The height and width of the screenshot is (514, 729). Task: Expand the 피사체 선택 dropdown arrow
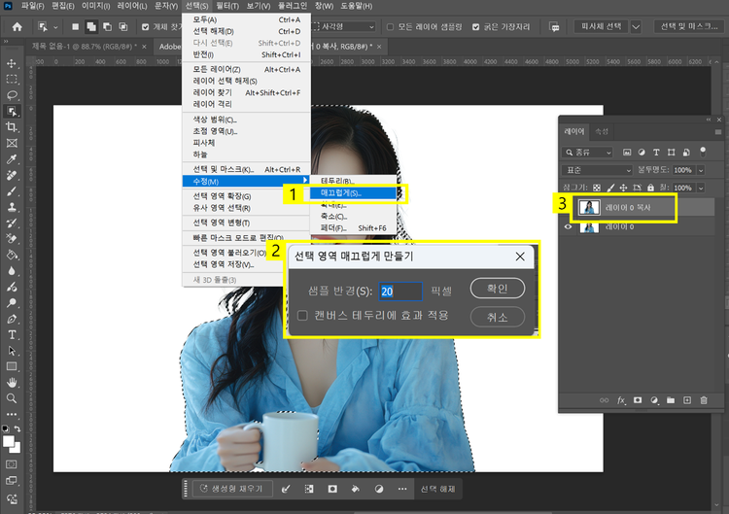point(636,27)
